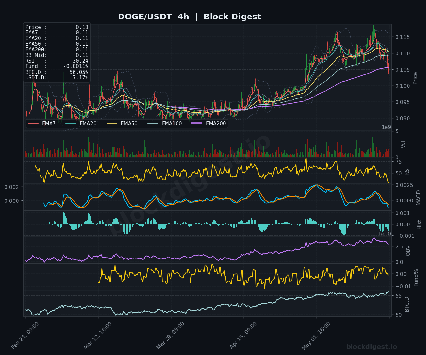Image resolution: width=426 pixels, height=355 pixels.
Task: Click the Fund value -0.0011%
Action: pos(76,66)
